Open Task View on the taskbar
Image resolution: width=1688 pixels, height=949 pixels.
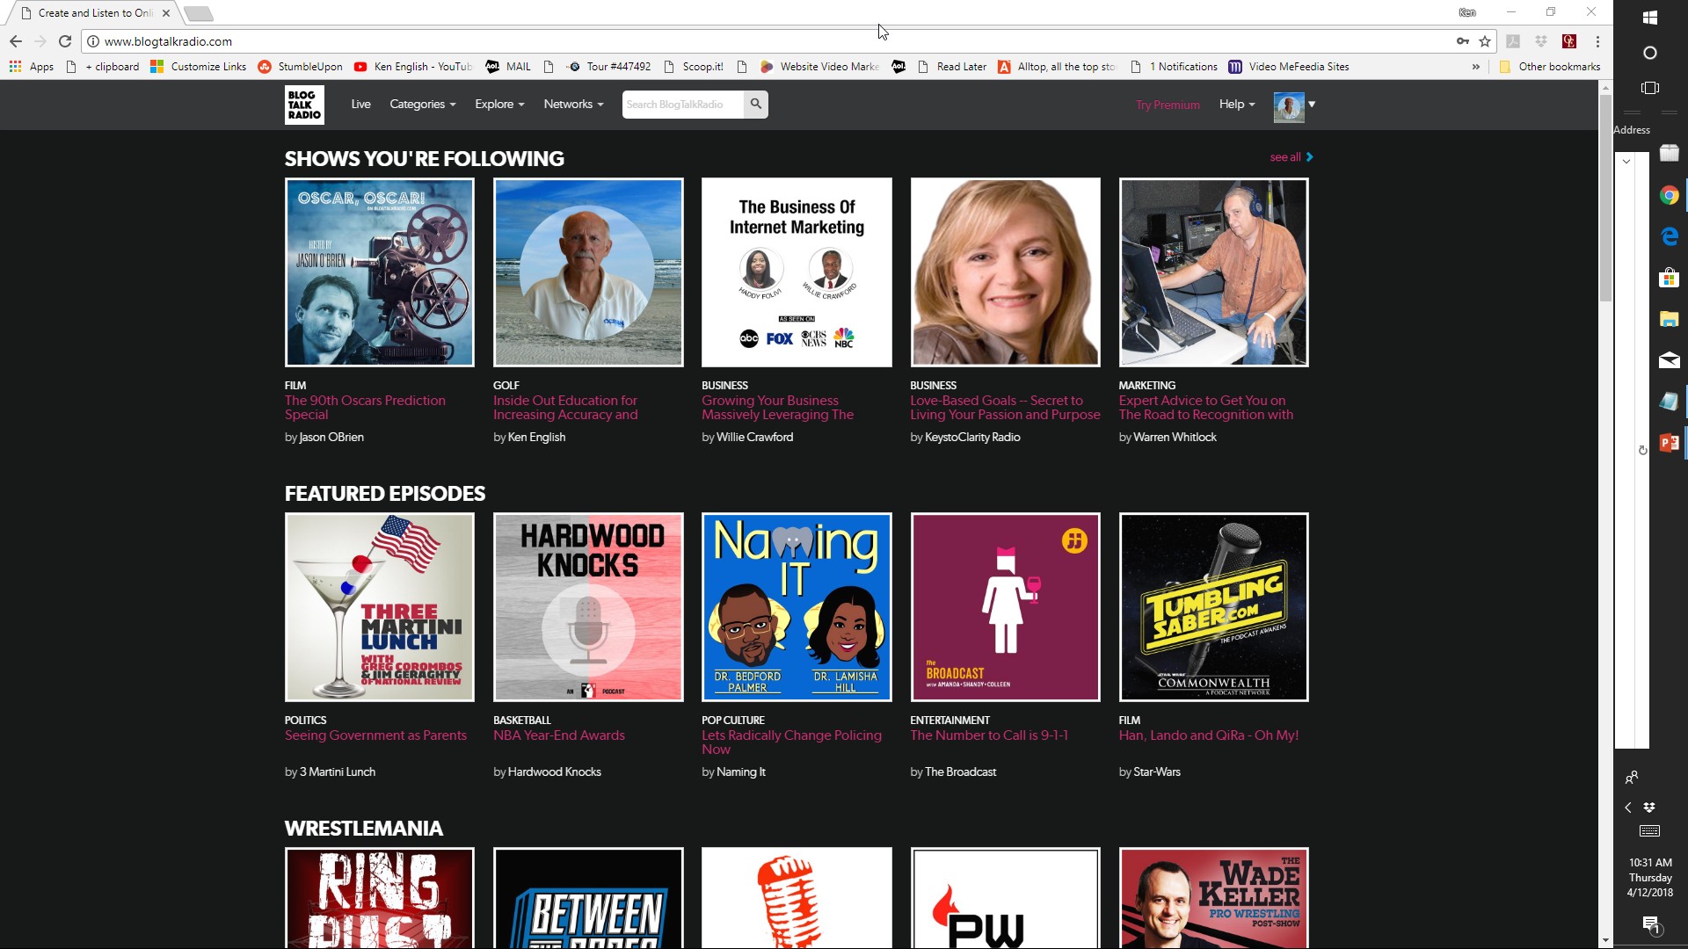1650,88
